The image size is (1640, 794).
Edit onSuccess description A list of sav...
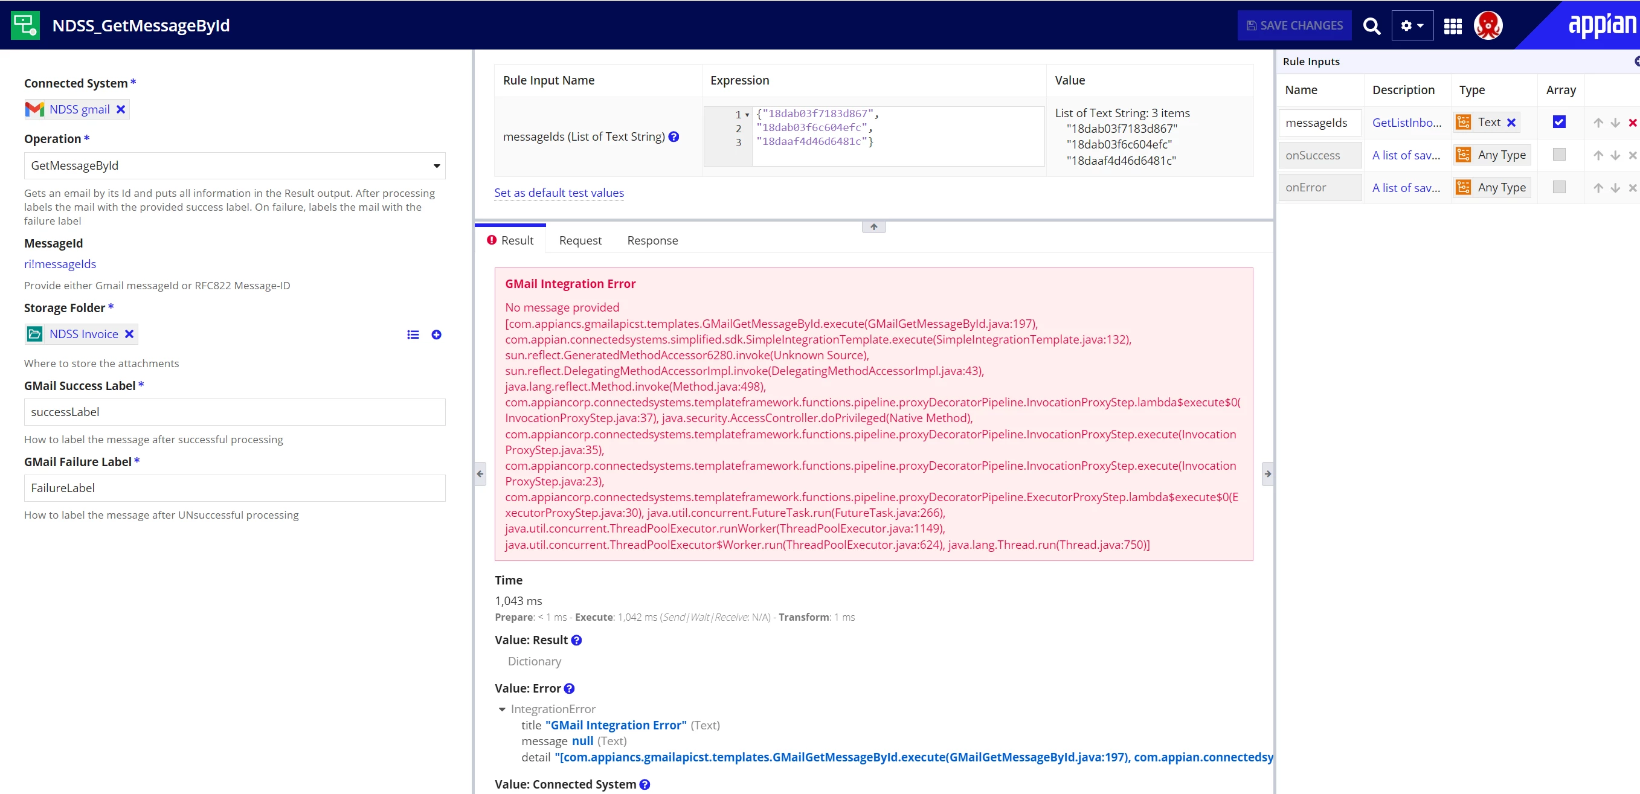coord(1406,155)
